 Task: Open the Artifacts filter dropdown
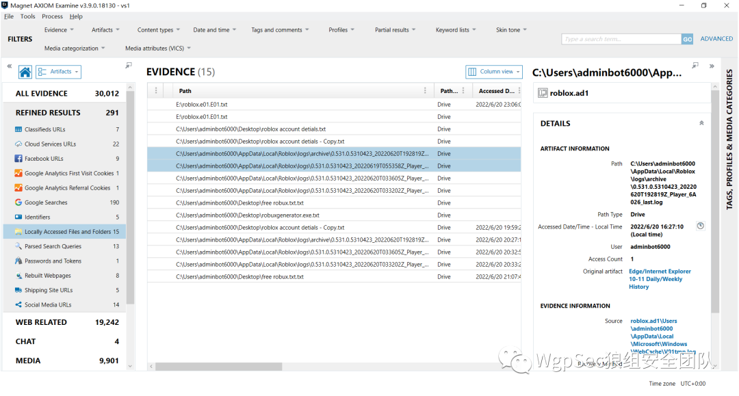(x=105, y=29)
